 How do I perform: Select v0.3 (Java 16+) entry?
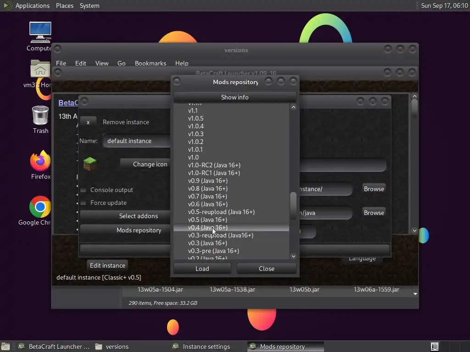(x=231, y=243)
